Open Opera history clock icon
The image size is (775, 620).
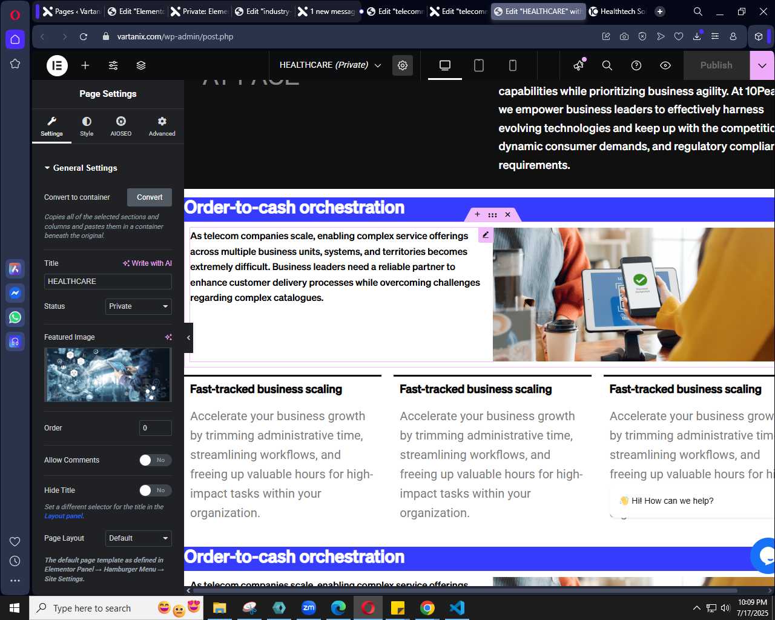[x=15, y=561]
